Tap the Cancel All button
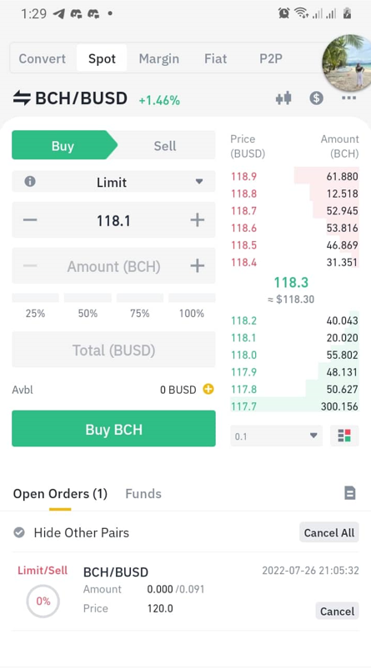 coord(329,532)
